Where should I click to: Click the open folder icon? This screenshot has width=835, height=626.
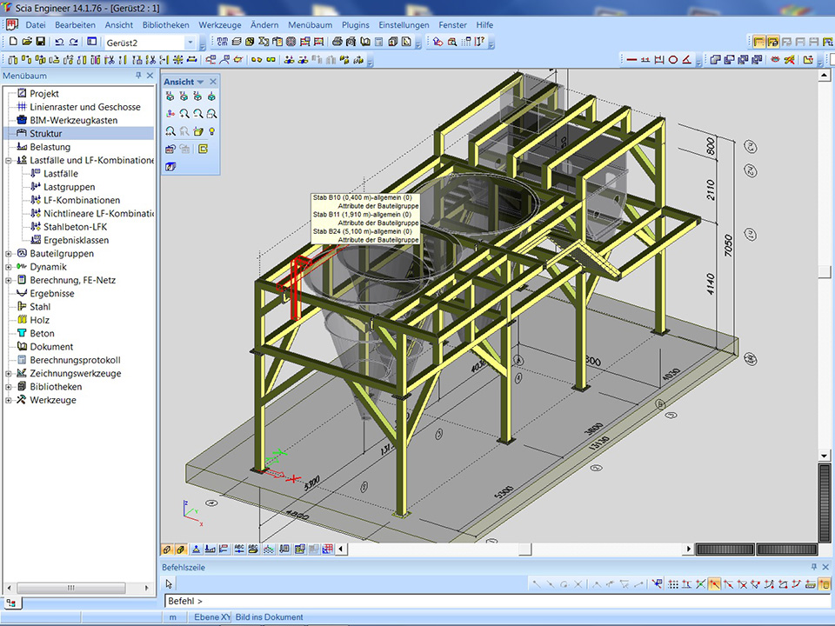click(x=27, y=42)
